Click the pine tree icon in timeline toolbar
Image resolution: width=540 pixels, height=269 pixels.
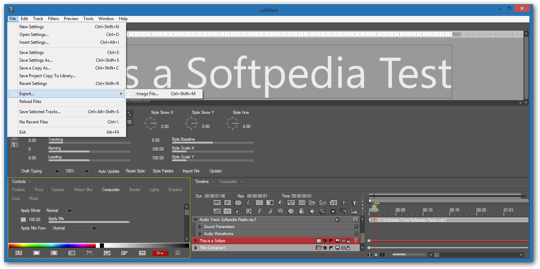[x=280, y=203]
